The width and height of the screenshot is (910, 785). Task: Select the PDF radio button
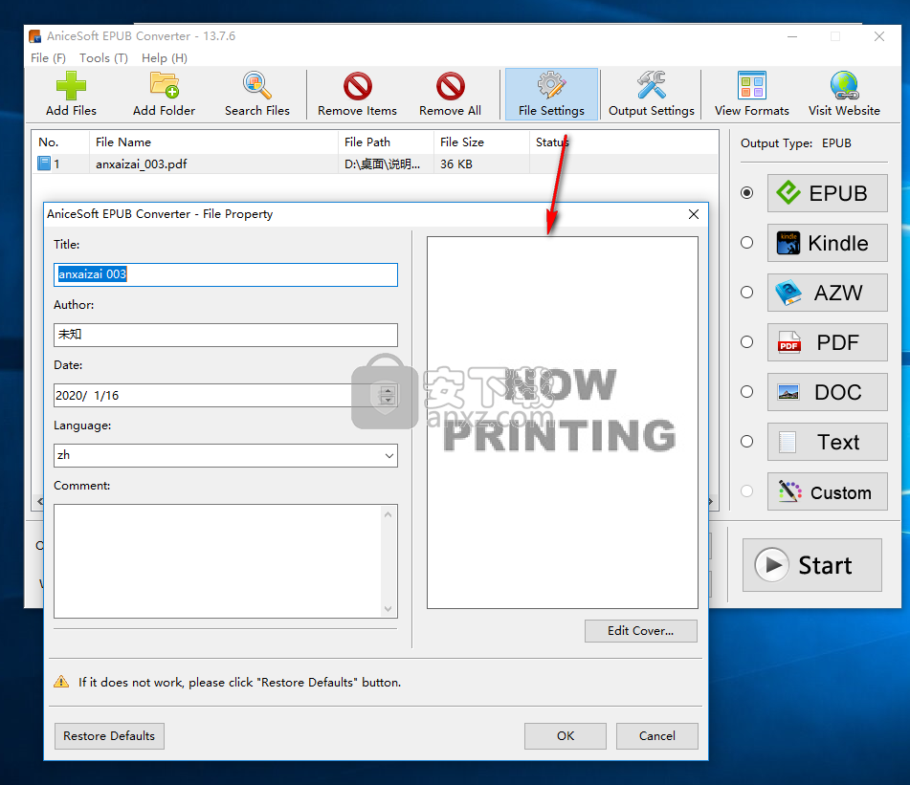tap(747, 342)
